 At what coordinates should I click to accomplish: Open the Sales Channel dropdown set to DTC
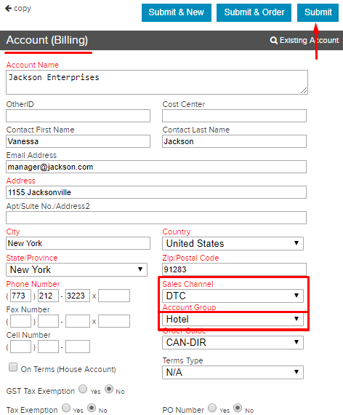click(233, 296)
